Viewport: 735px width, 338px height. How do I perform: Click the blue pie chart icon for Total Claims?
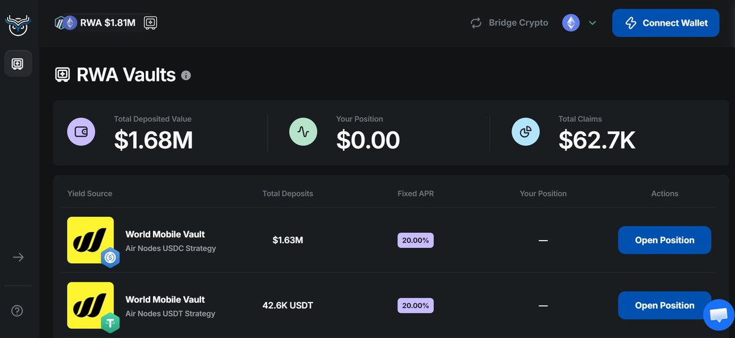click(526, 132)
